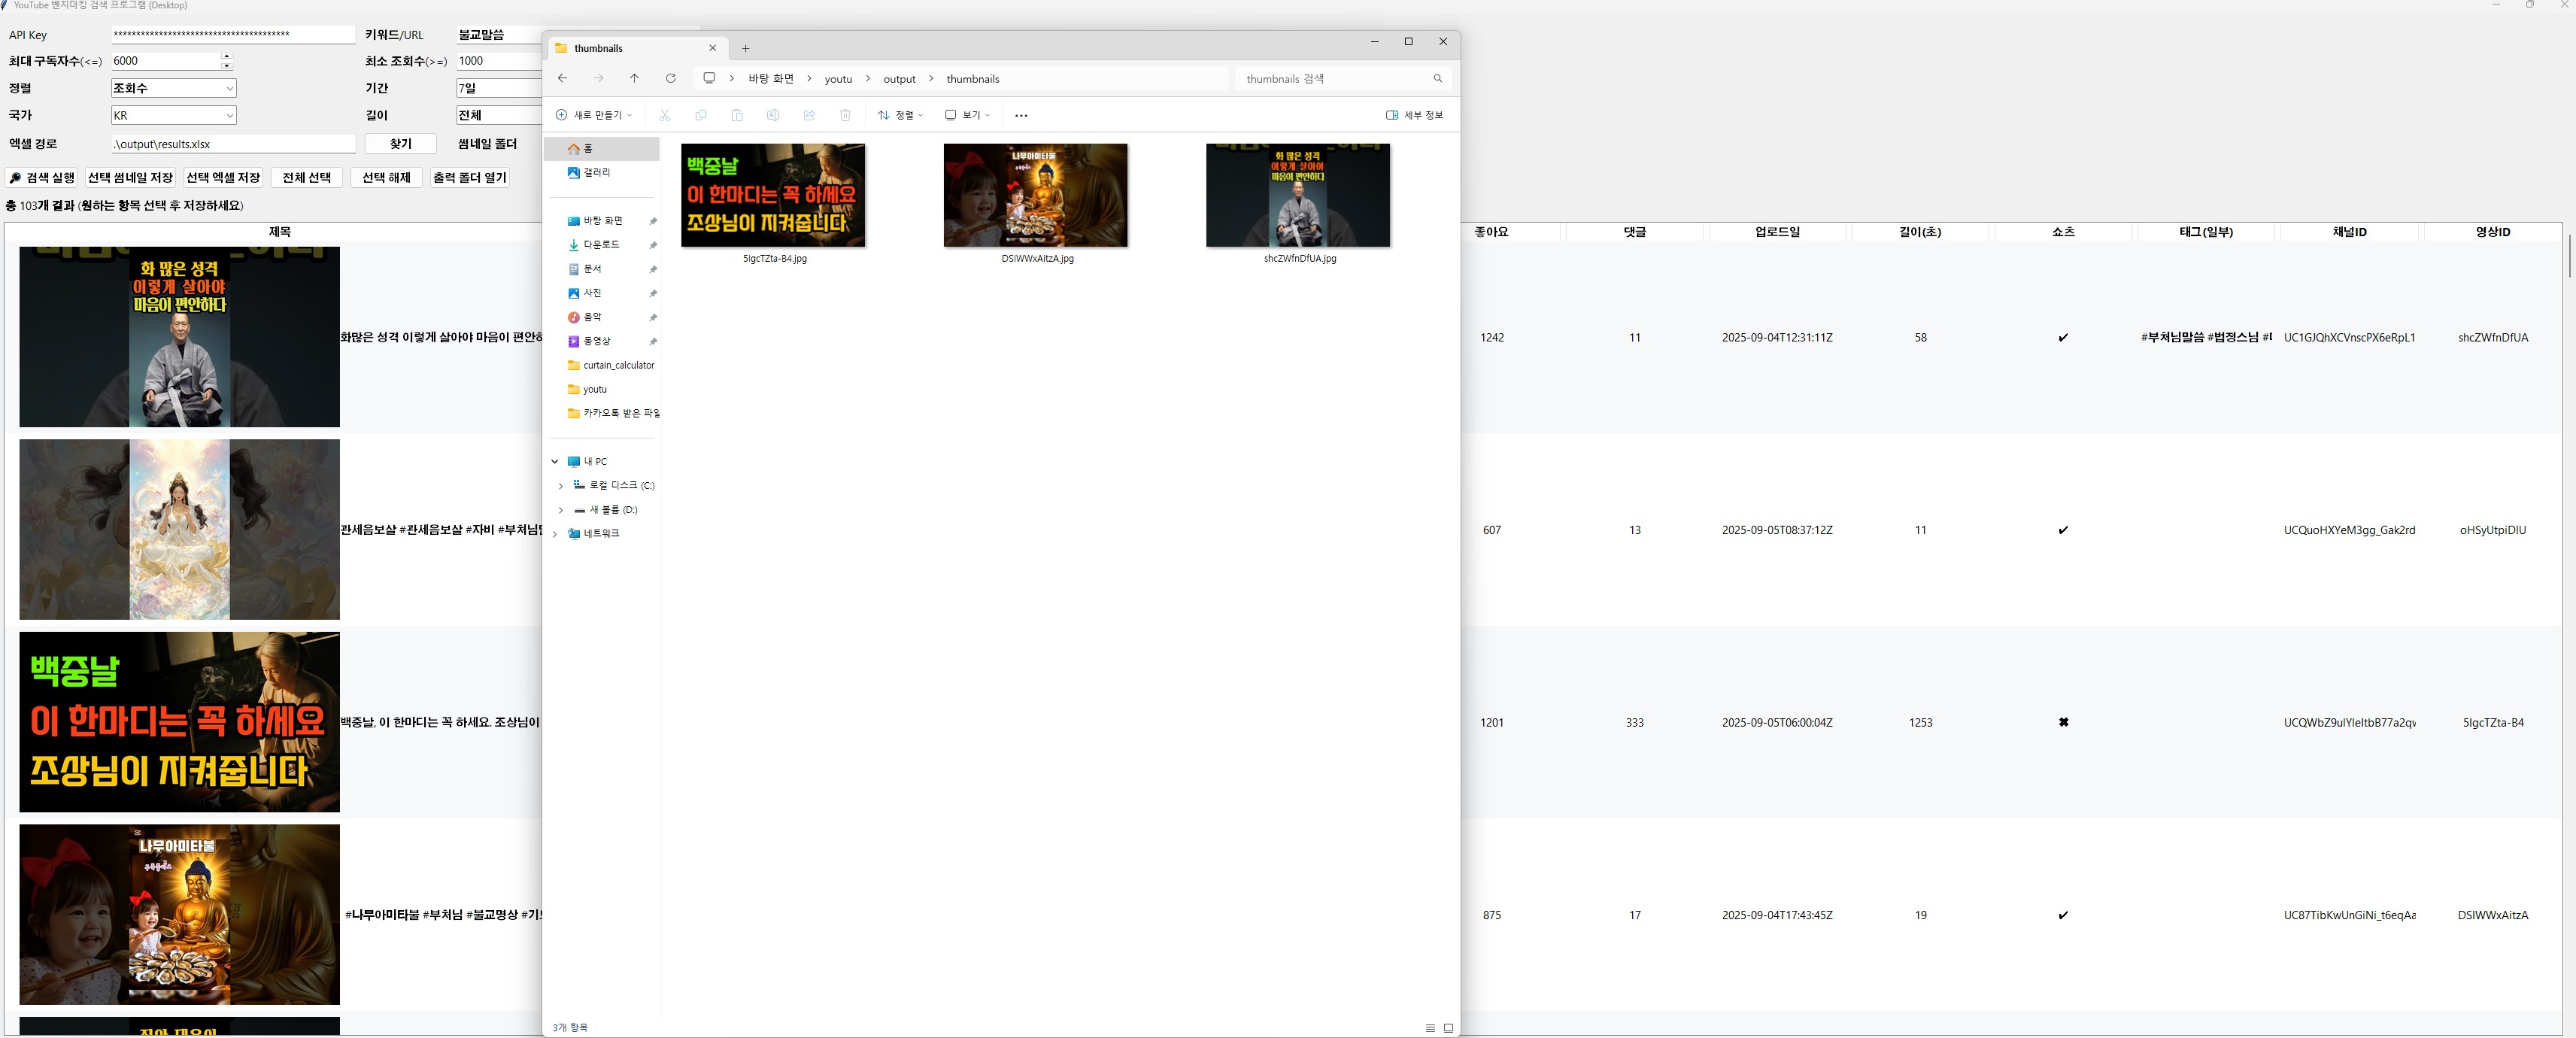Open the 정렬 sort dropdown in the Explorer toolbar

[900, 115]
